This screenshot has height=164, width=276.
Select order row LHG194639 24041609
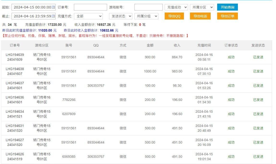click(x=15, y=57)
